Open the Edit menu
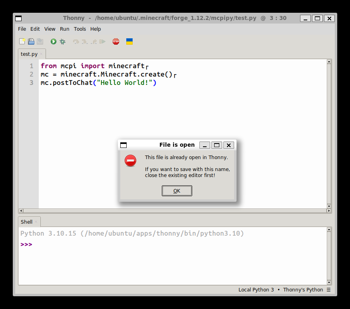Image resolution: width=350 pixels, height=309 pixels. [35, 29]
